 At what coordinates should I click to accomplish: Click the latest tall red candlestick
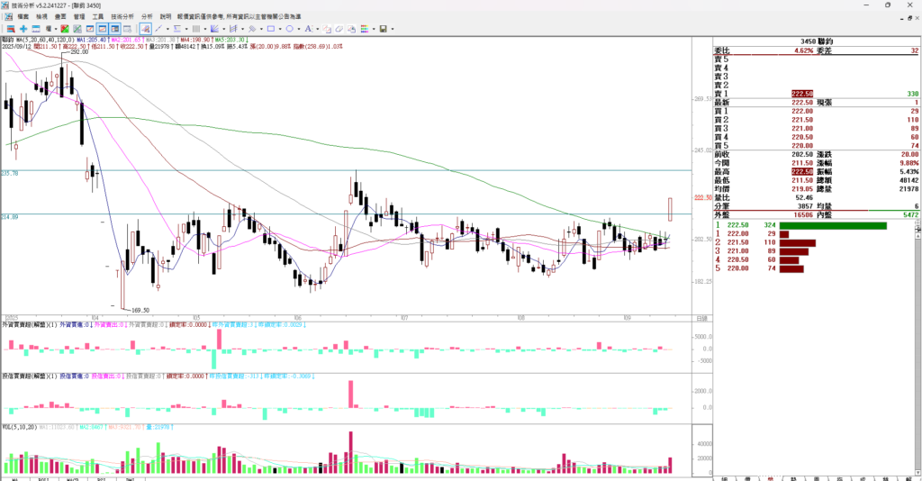pos(670,209)
